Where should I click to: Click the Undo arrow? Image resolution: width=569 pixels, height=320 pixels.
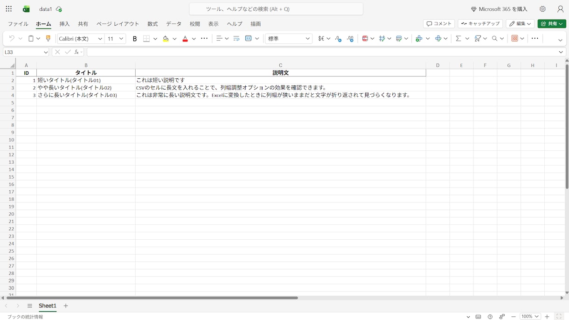12,39
